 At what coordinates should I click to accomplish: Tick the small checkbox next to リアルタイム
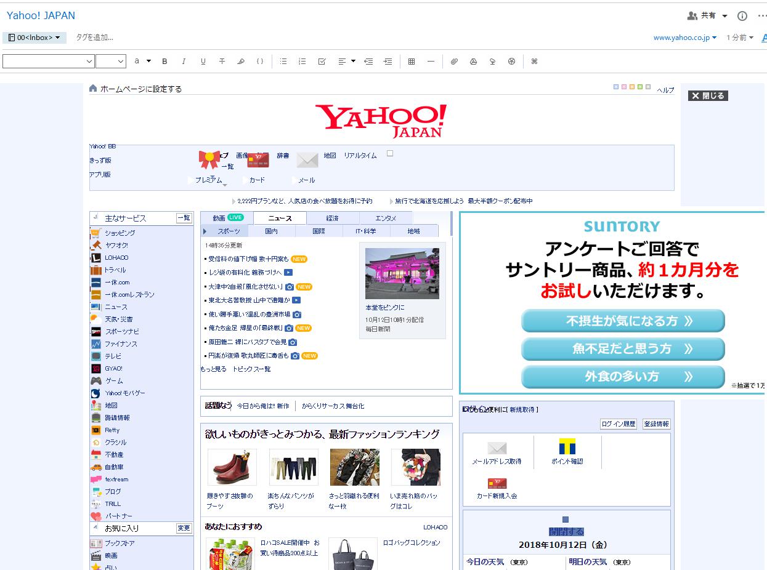[x=390, y=153]
